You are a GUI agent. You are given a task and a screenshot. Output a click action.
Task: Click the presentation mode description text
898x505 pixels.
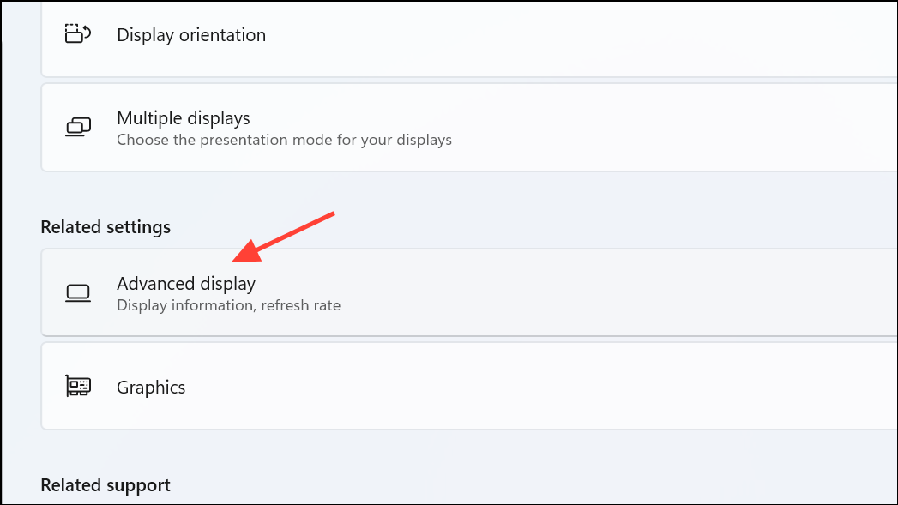[x=284, y=140]
